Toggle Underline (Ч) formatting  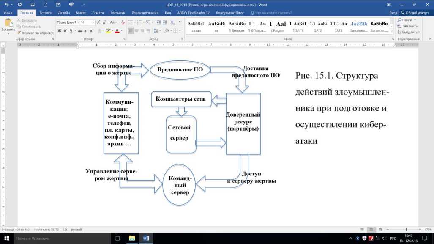71,31
